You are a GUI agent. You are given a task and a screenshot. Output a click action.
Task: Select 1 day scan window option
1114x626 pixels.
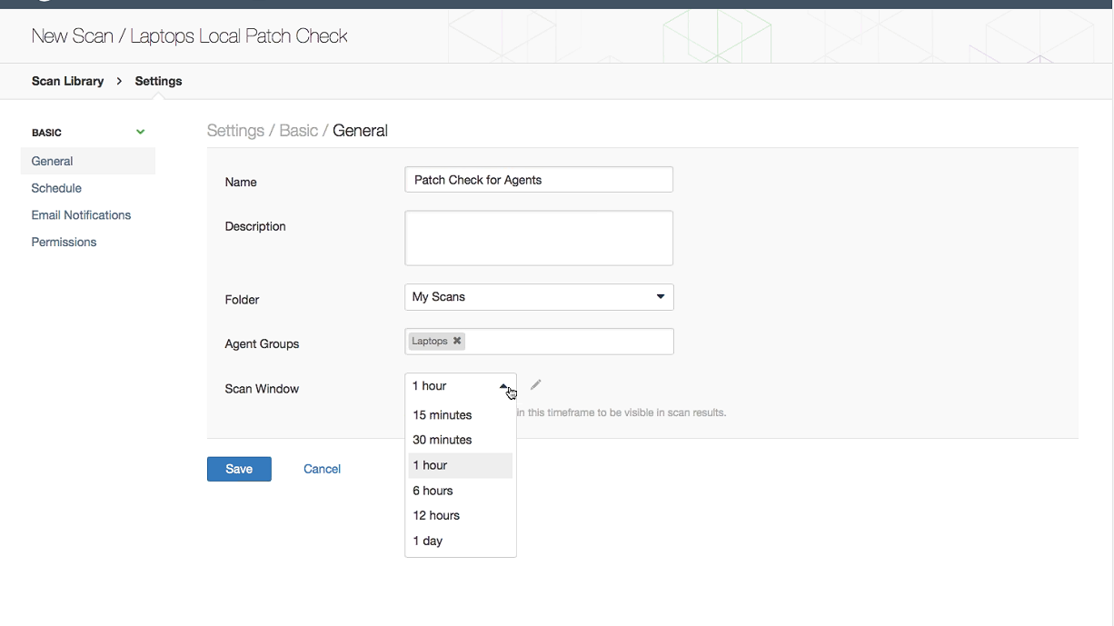428,541
